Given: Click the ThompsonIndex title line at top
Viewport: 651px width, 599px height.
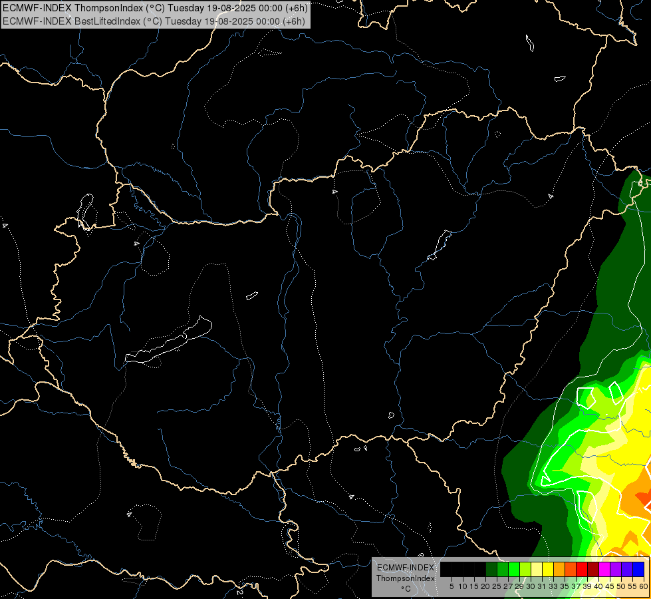Looking at the screenshot, I should tap(156, 7).
